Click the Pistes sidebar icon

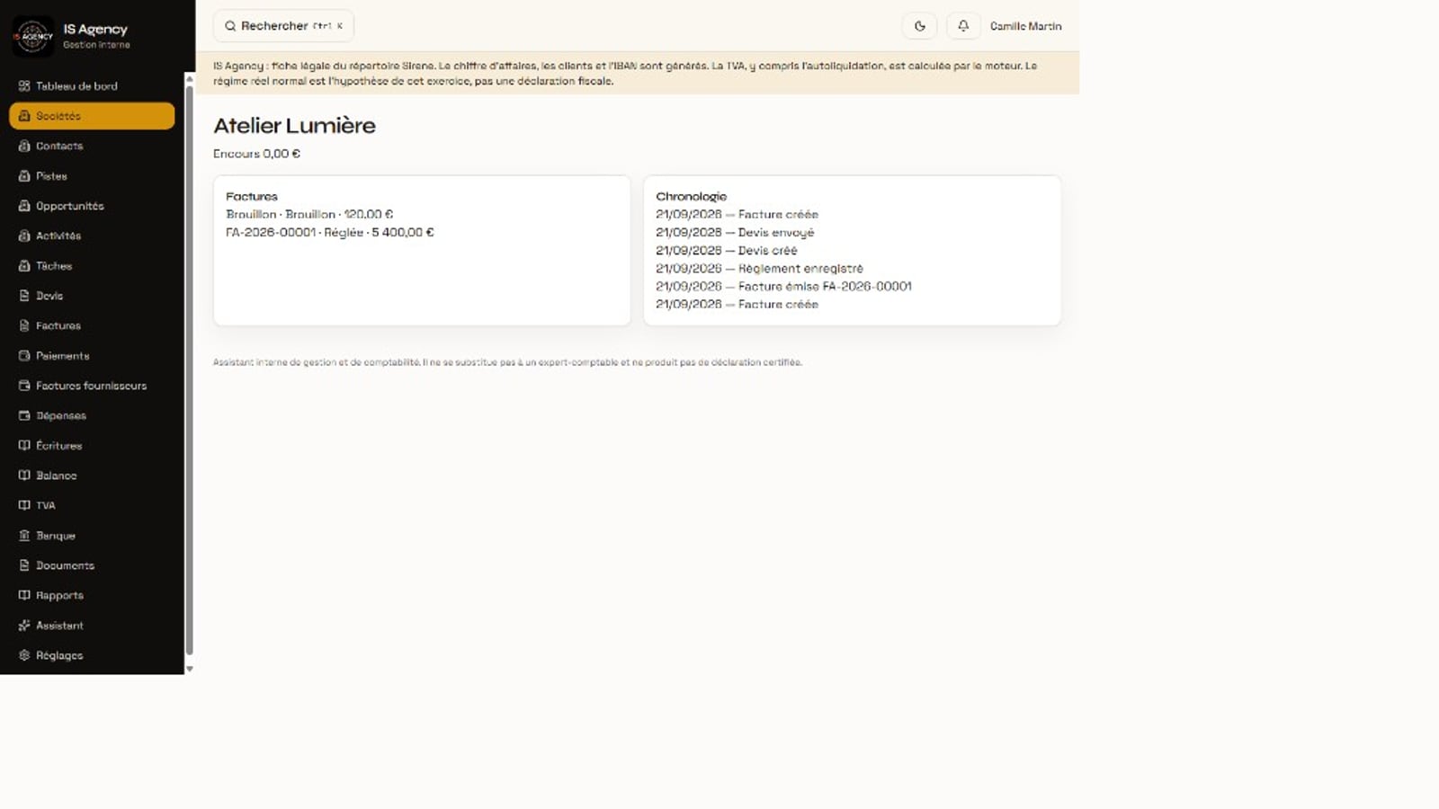pos(24,176)
